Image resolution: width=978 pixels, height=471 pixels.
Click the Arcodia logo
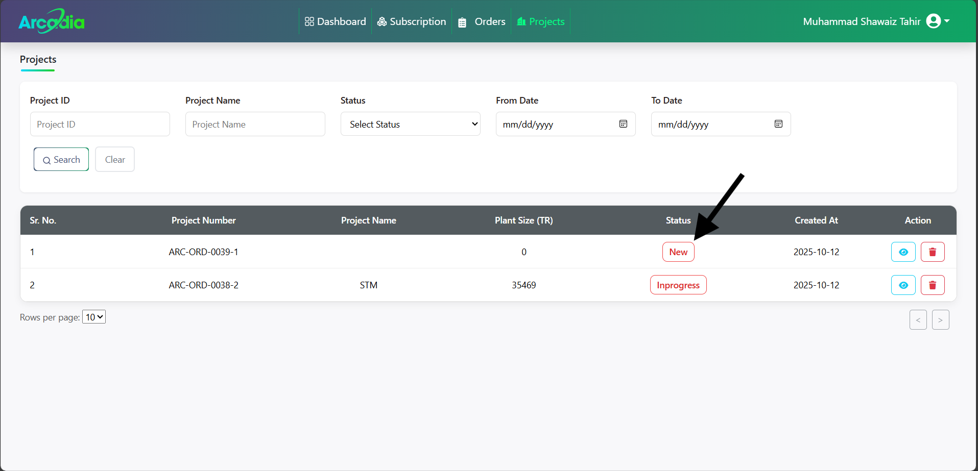(x=52, y=21)
